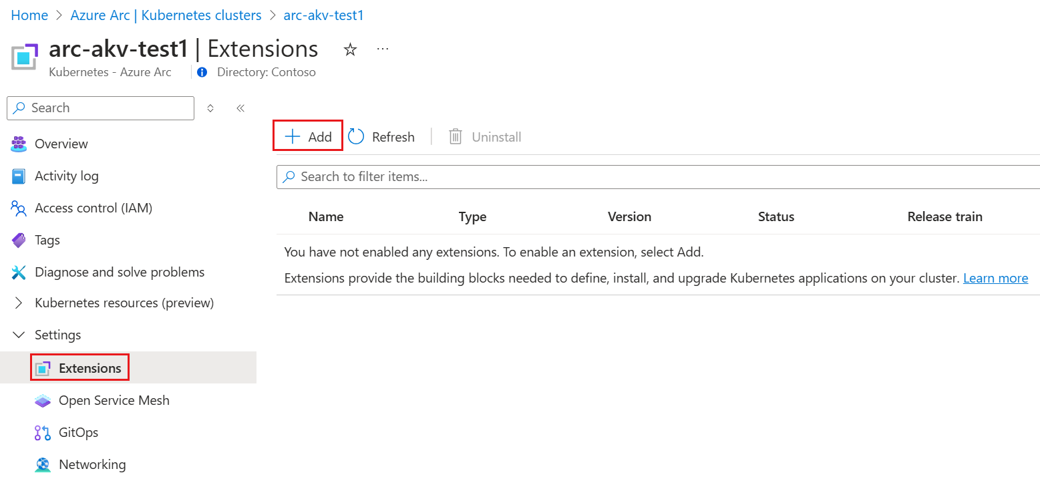Click the Search to filter items field
The image size is (1040, 481).
point(658,177)
